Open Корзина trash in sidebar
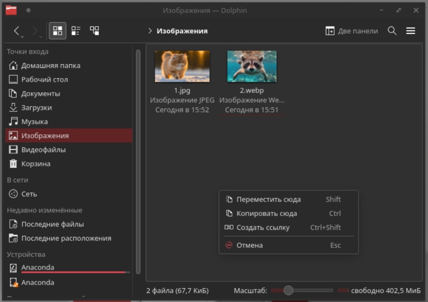Image resolution: width=428 pixels, height=302 pixels. [36, 164]
